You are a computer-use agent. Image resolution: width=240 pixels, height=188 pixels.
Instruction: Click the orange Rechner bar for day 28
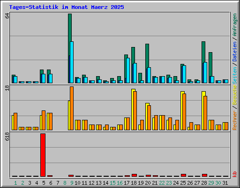(205, 113)
